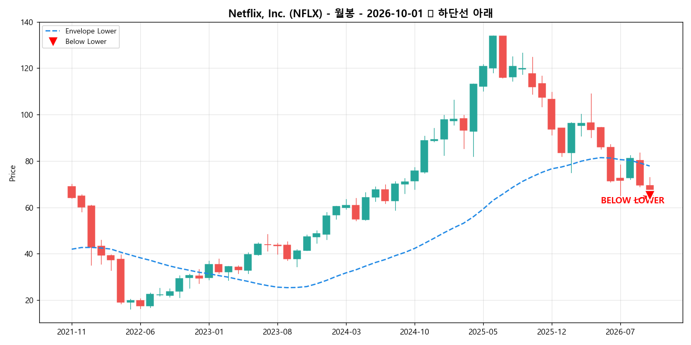Click the 2026-07 x-axis tick label
This screenshot has height=345, width=691.
coord(620,331)
